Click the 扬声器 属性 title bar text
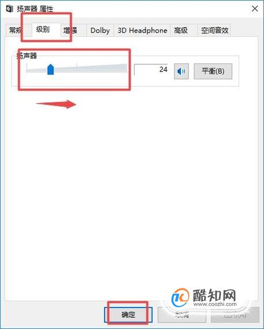This screenshot has width=264, height=329. (35, 9)
